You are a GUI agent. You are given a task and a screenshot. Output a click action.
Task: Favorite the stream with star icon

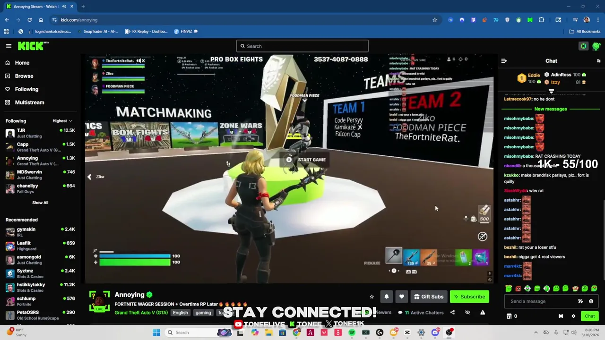pos(372,297)
